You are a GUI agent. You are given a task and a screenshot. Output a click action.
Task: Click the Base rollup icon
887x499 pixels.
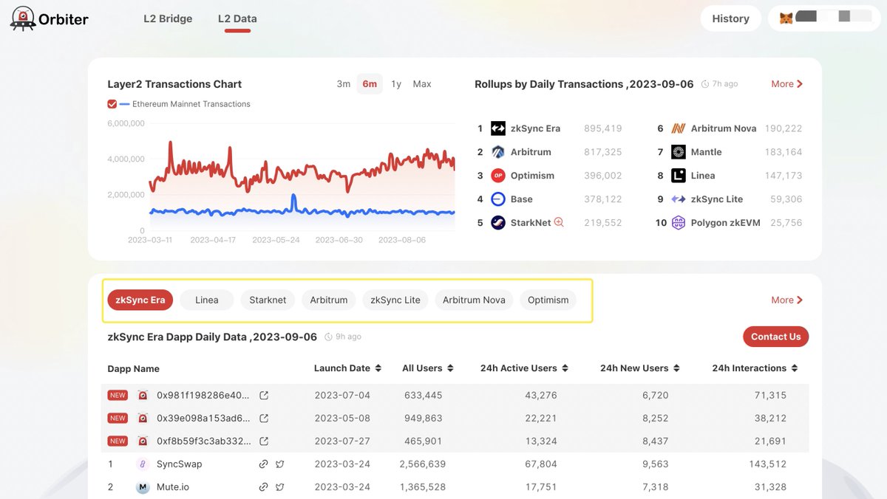click(498, 199)
